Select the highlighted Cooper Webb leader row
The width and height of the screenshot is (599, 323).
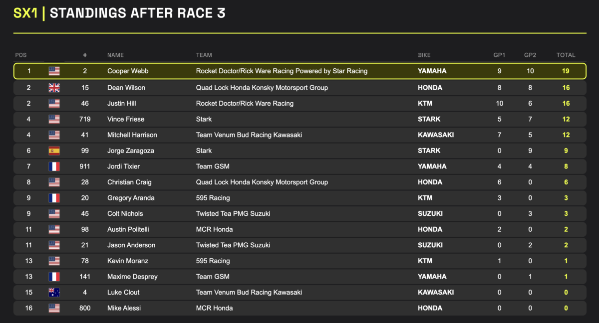(299, 71)
